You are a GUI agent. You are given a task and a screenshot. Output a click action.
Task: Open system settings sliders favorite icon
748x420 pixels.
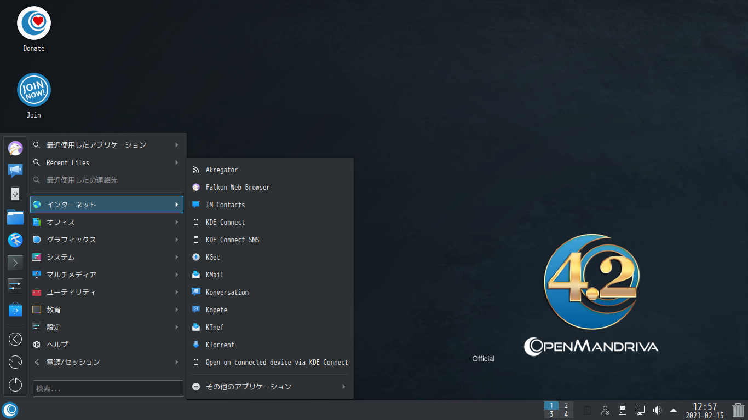[x=15, y=285]
